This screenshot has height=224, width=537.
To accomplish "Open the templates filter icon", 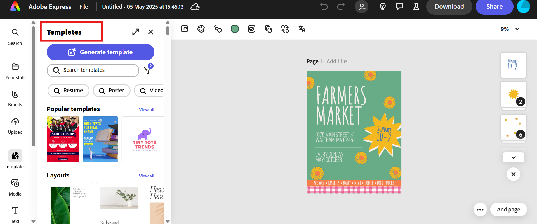I will [147, 70].
